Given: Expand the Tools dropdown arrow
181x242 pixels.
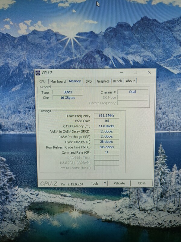Looking at the screenshot, I should 105,183.
